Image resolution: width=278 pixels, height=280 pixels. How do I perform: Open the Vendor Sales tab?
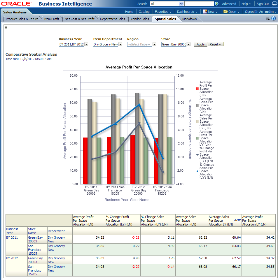click(x=140, y=19)
